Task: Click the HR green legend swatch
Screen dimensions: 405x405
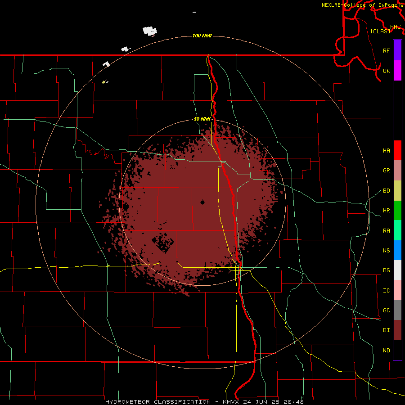Action: (397, 210)
